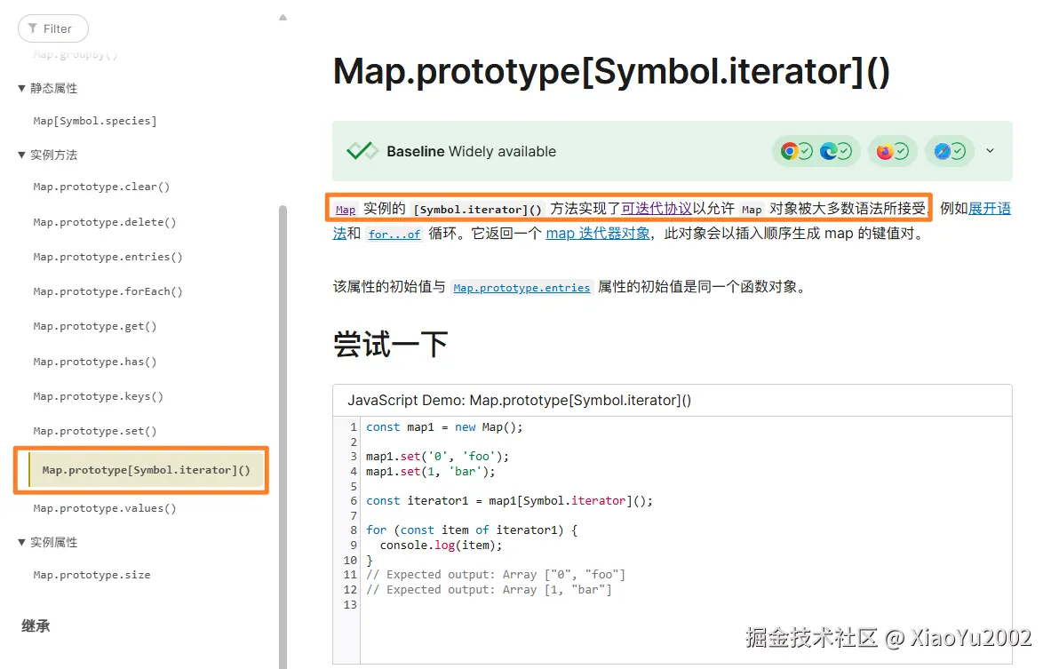Viewport: 1051px width, 669px height.
Task: Open Map.prototype.clear() in sidebar
Action: click(101, 187)
